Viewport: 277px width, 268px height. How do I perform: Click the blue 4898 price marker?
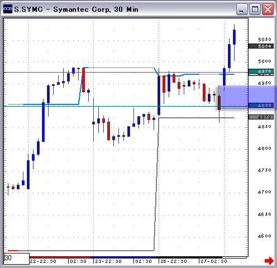coord(261,106)
